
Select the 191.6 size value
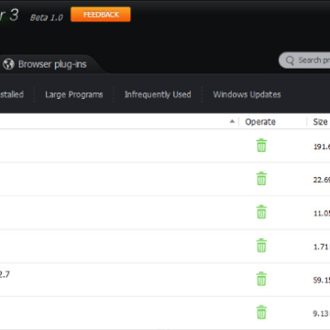point(322,147)
